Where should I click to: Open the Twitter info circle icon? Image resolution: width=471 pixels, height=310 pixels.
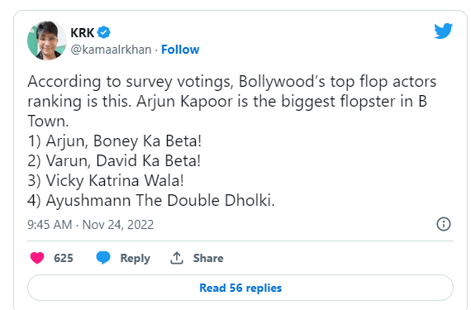coord(444,224)
